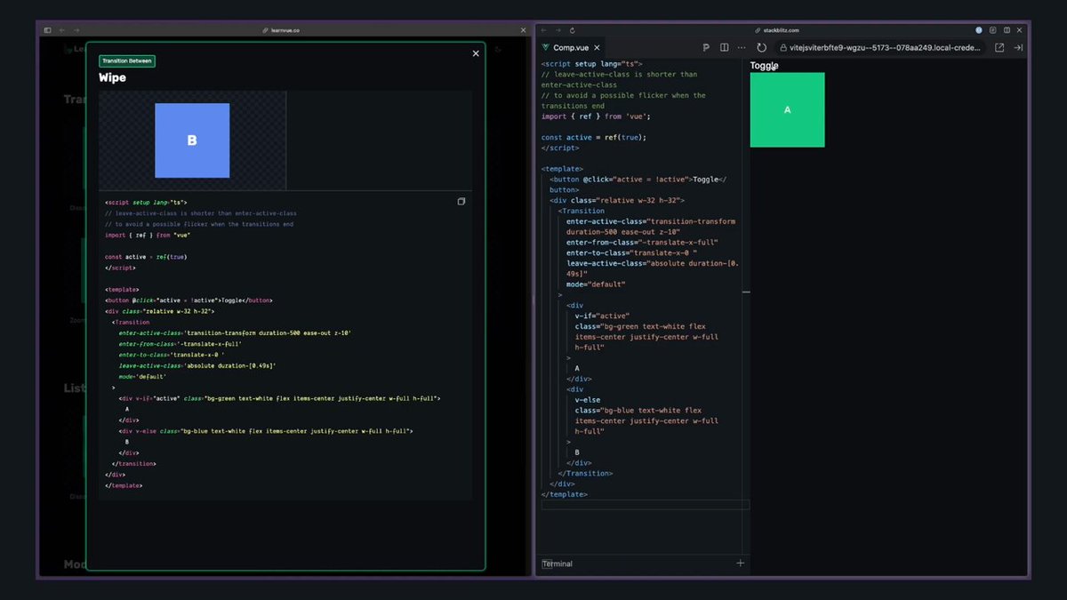Open the profile circle in stackblitz window
This screenshot has height=600, width=1067.
pyautogui.click(x=979, y=30)
